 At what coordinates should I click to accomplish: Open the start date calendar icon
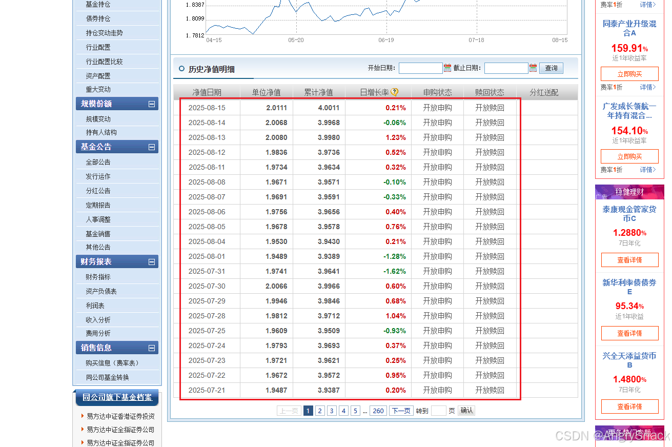447,68
